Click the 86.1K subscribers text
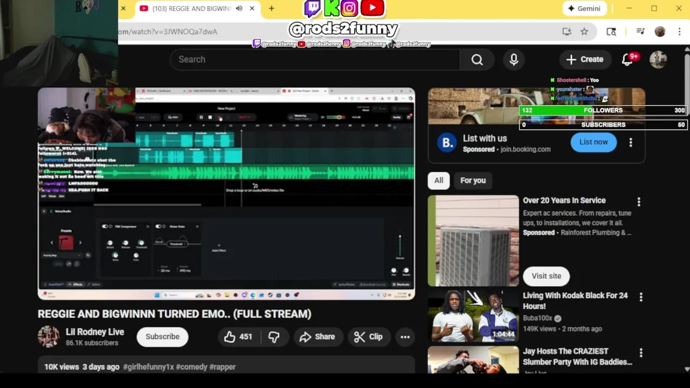The width and height of the screenshot is (690, 388). click(92, 343)
